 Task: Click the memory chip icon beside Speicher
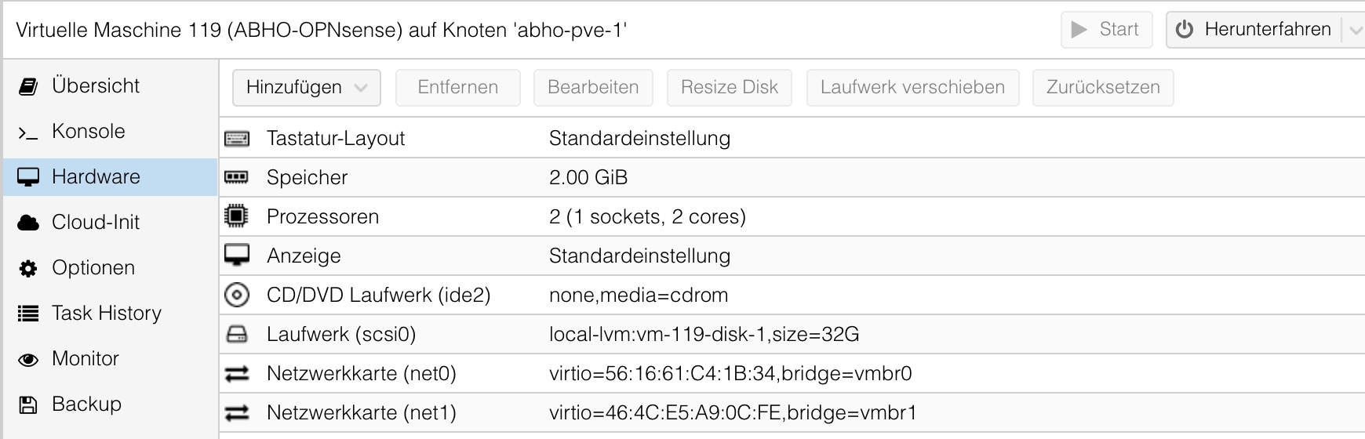tap(236, 178)
